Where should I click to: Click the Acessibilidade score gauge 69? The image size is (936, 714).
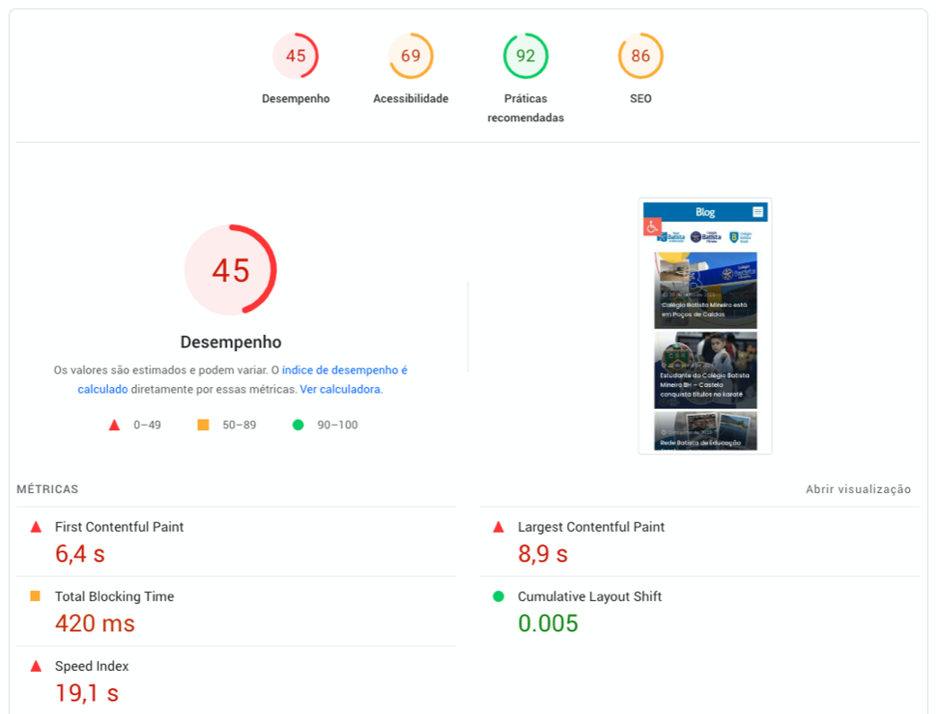click(x=411, y=56)
